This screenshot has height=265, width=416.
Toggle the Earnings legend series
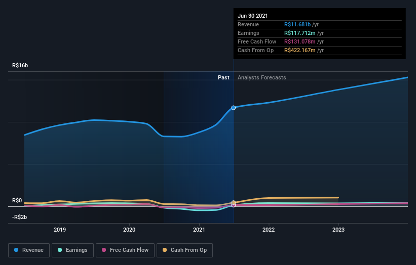pyautogui.click(x=72, y=250)
